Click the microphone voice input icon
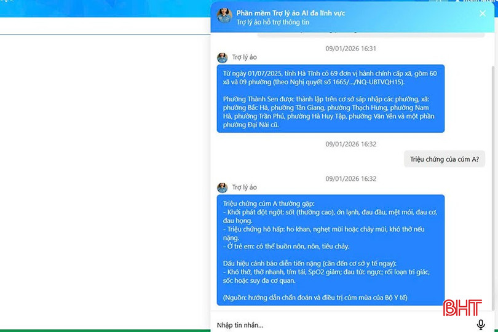 click(x=481, y=325)
